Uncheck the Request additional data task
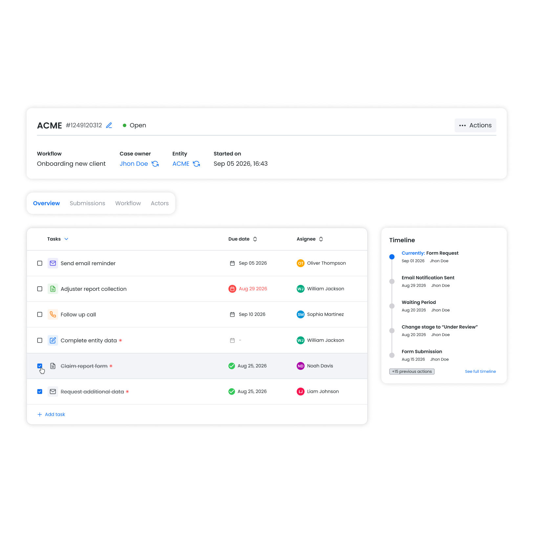Viewport: 533px width, 533px height. click(x=40, y=392)
